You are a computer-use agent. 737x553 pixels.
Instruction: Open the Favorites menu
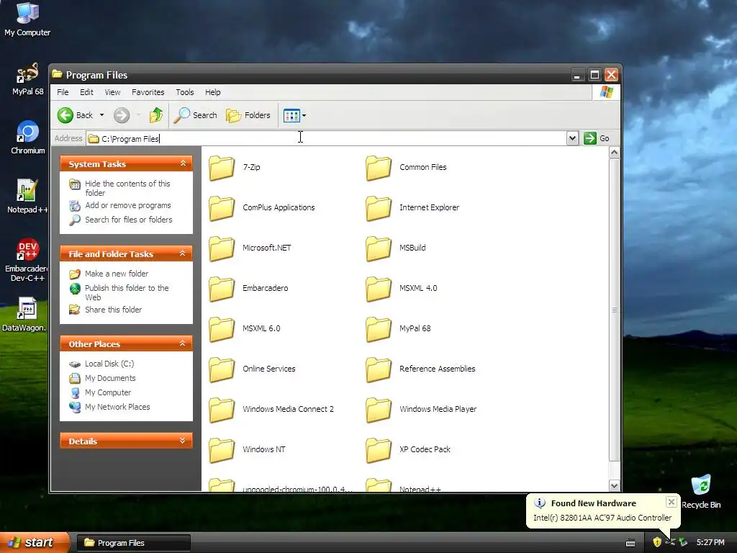(x=148, y=92)
